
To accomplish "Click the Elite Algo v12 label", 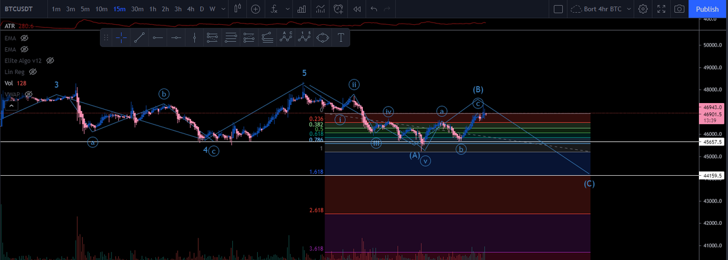I will 24,60.
